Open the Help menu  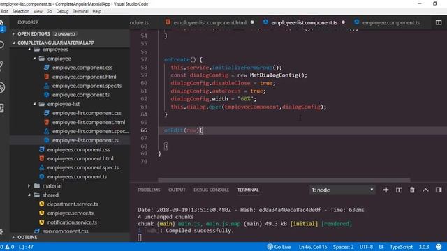pyautogui.click(x=97, y=11)
